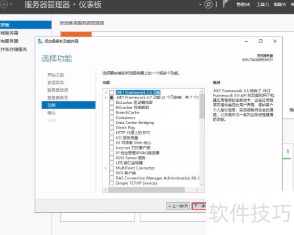Check the RAS Connection Manager Administration Kit checkbox

point(111,178)
